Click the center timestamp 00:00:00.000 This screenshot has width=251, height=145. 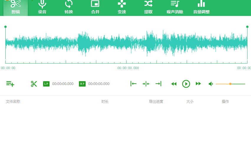click(128, 68)
